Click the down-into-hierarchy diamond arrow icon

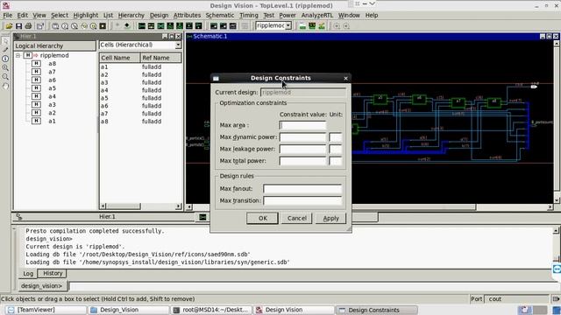(x=126, y=25)
